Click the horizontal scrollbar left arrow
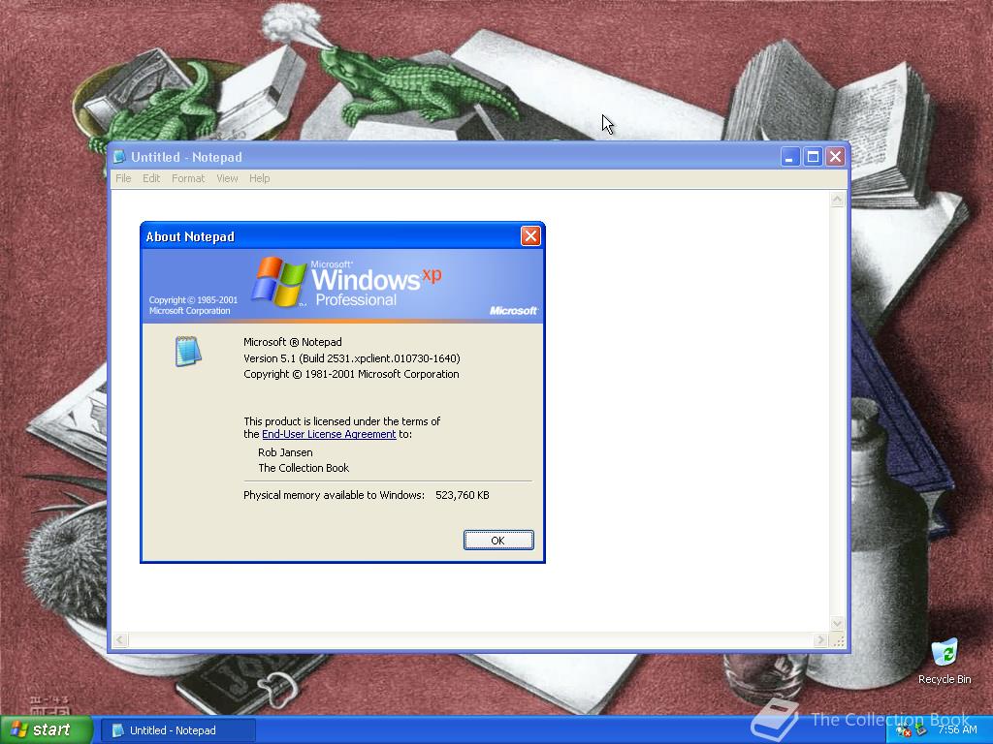 (120, 640)
